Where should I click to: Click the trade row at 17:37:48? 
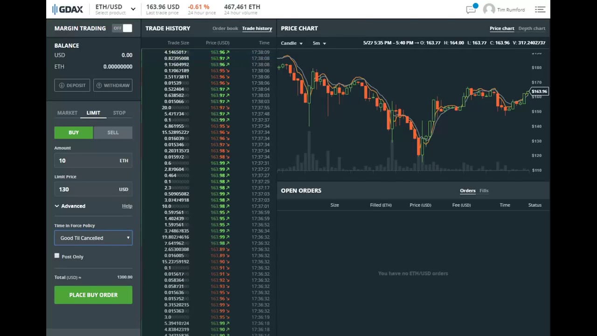(208, 114)
